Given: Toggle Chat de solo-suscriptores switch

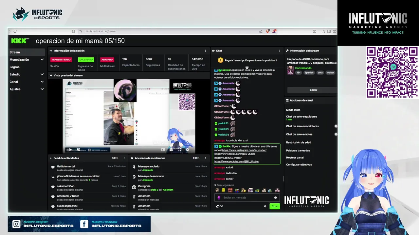Looking at the screenshot, I should (336, 126).
